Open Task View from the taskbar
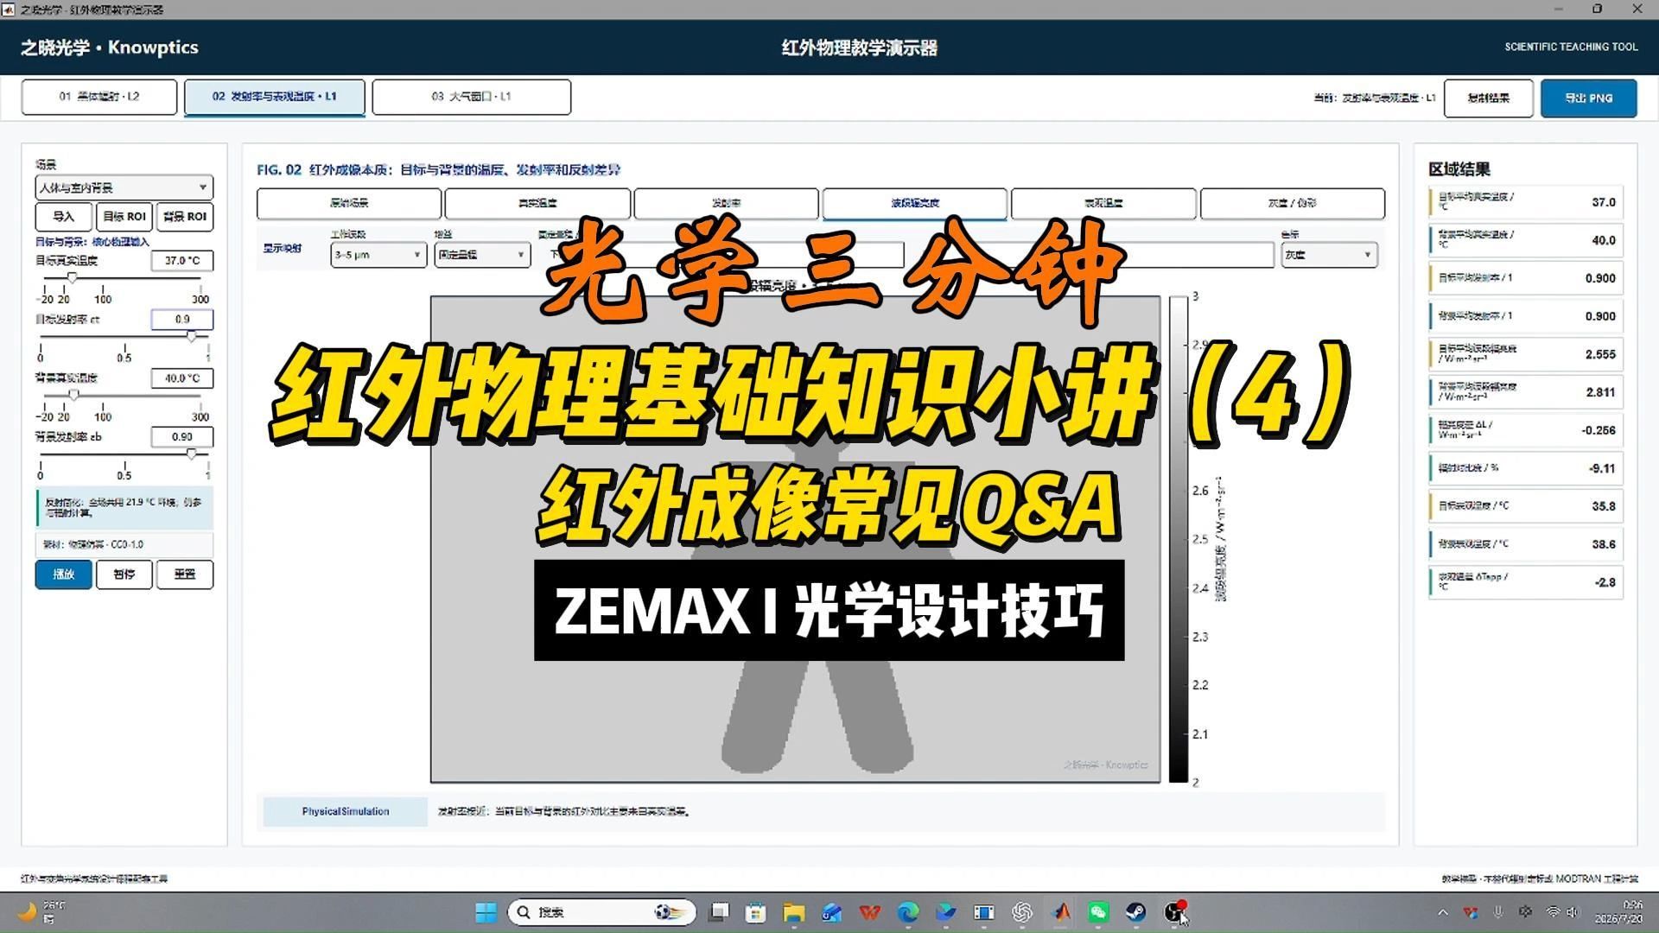The height and width of the screenshot is (933, 1659). click(719, 912)
